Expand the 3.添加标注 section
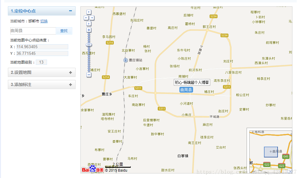 coord(42,84)
